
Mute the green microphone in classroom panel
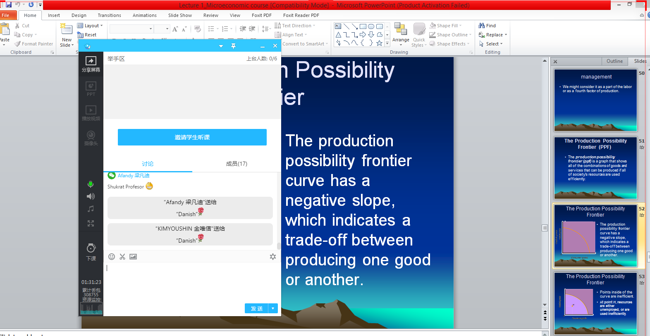91,184
